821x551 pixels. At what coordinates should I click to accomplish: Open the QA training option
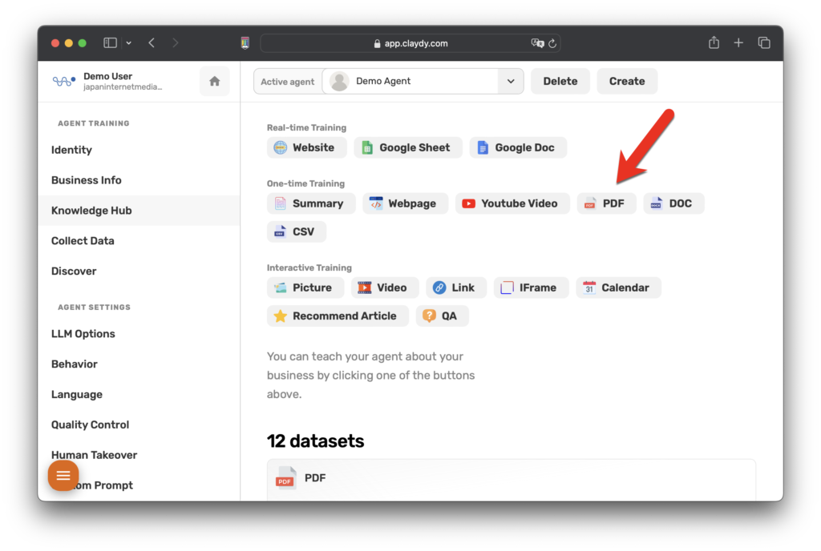tap(442, 316)
